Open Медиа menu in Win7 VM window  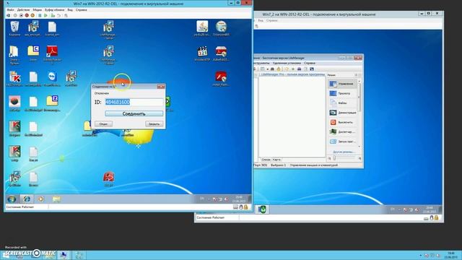pyautogui.click(x=37, y=9)
